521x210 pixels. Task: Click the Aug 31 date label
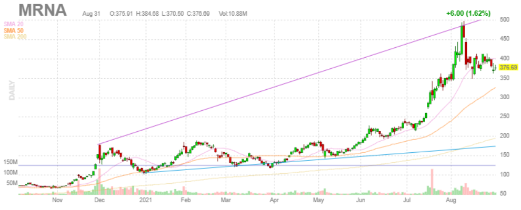92,14
